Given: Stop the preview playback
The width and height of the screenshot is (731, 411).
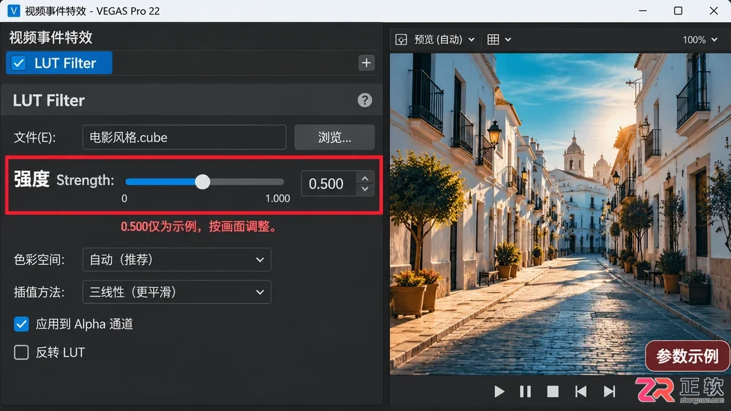Looking at the screenshot, I should click(553, 391).
